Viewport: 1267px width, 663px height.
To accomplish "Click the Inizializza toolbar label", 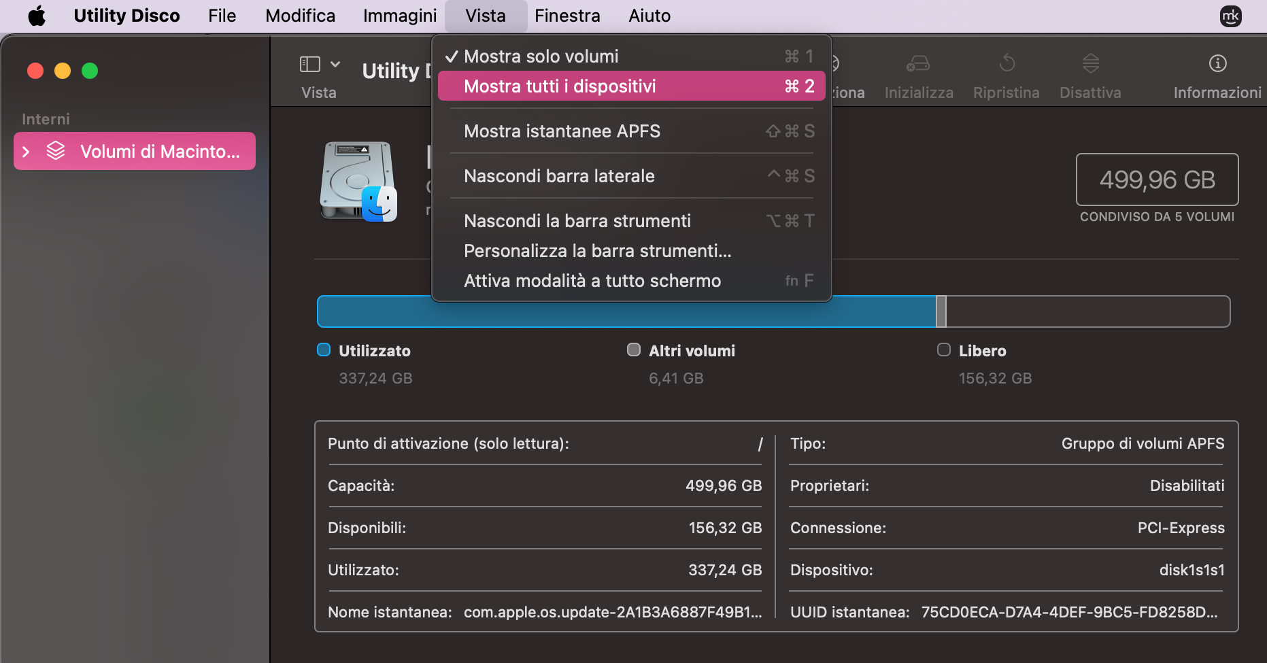I will (919, 92).
